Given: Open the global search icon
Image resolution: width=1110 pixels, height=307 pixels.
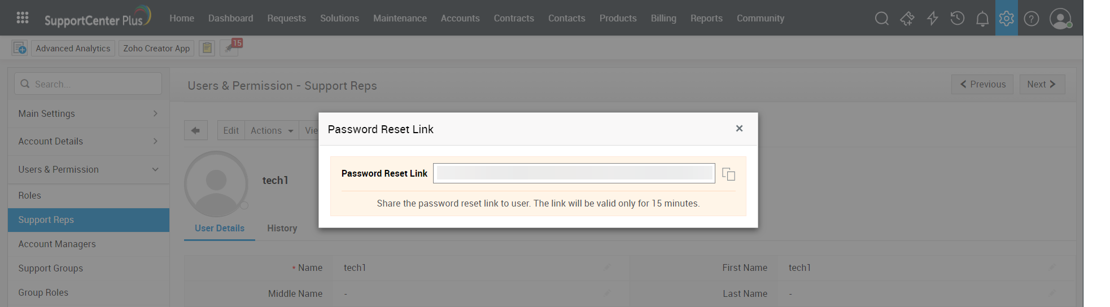Looking at the screenshot, I should coord(881,19).
